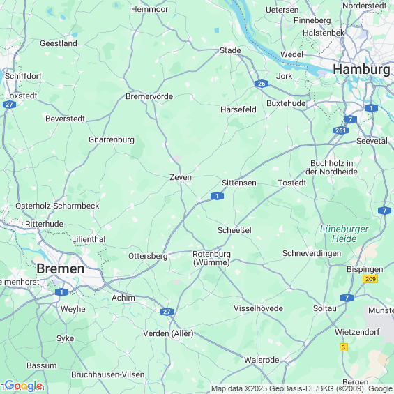
Task: Click the Rotenburg (Wümme) label
Action: (211, 258)
